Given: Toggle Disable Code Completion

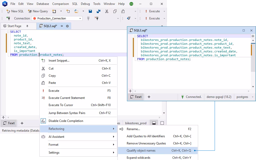Looking at the screenshot, I should [79, 121].
